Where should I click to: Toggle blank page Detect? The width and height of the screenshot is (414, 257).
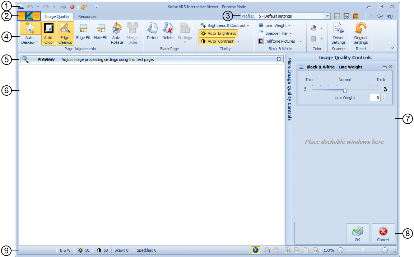(153, 32)
